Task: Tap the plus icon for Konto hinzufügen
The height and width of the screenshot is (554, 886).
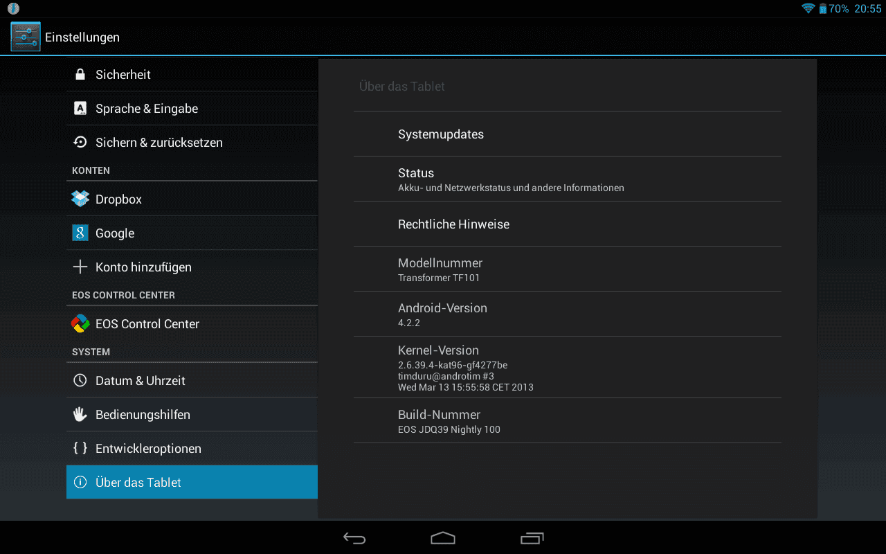Action: click(80, 267)
